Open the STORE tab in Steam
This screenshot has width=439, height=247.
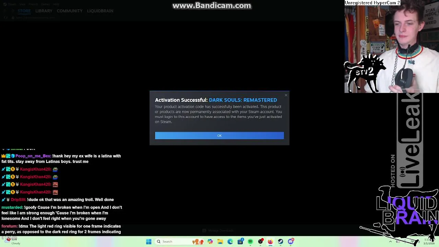coord(24,11)
